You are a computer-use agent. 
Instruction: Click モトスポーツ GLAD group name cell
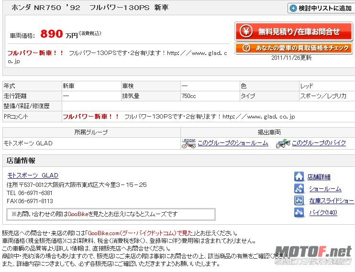click(x=91, y=143)
